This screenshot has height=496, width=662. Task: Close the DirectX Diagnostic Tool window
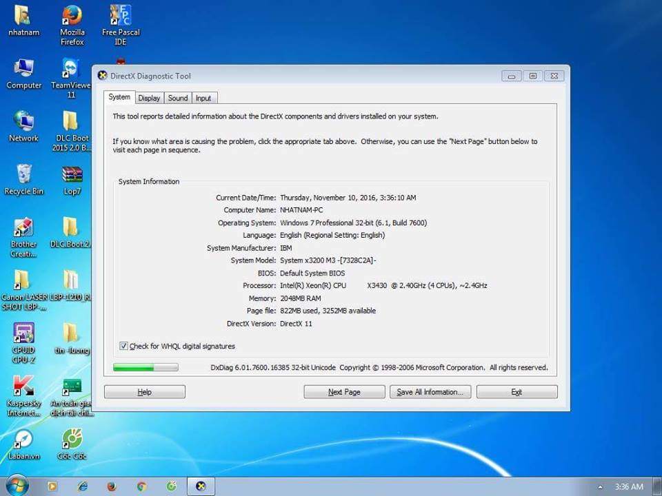(x=554, y=76)
